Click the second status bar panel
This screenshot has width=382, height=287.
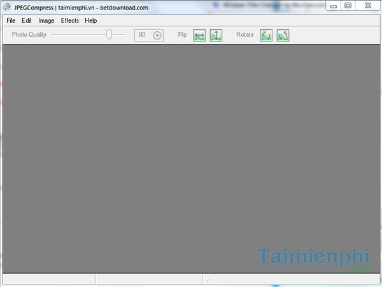coord(148,279)
